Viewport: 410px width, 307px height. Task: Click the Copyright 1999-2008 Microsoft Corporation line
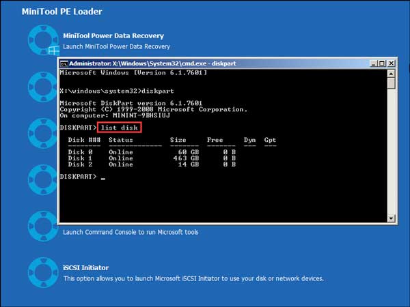(x=154, y=109)
